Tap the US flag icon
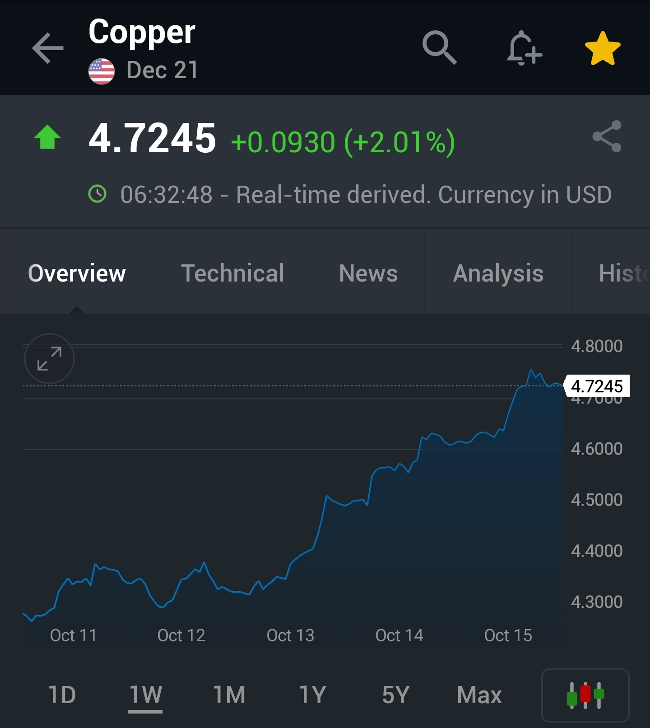Image resolution: width=650 pixels, height=728 pixels. click(102, 71)
